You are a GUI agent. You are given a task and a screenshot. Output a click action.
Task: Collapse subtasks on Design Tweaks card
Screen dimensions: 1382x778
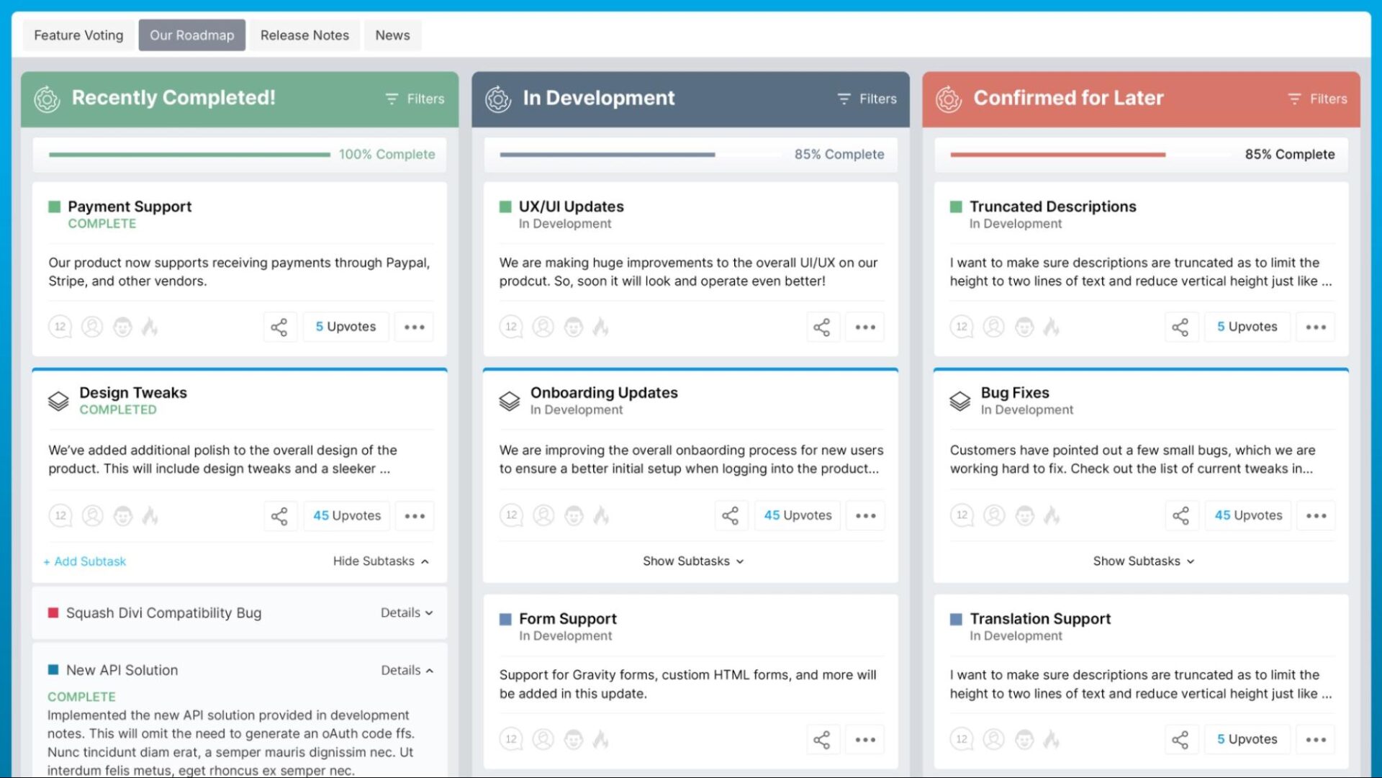click(379, 561)
